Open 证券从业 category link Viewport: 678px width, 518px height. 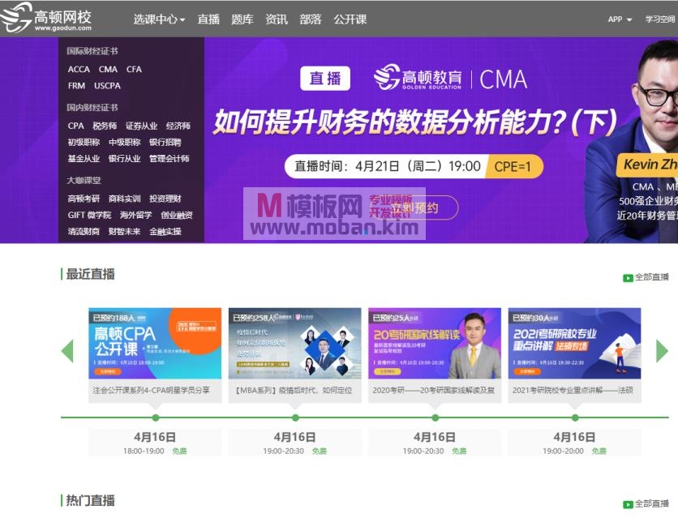pos(141,126)
